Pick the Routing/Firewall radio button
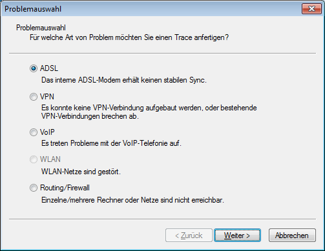The width and height of the screenshot is (325, 251). pyautogui.click(x=34, y=188)
